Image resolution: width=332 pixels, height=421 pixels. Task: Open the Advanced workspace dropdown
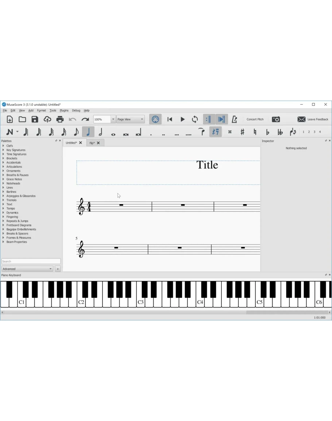click(x=27, y=269)
